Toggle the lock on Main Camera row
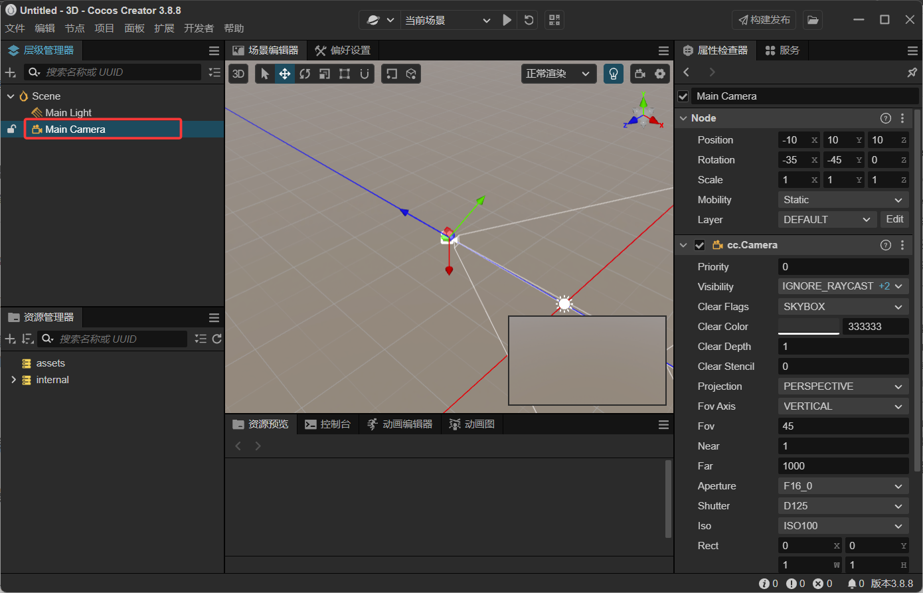This screenshot has width=923, height=593. [x=11, y=129]
